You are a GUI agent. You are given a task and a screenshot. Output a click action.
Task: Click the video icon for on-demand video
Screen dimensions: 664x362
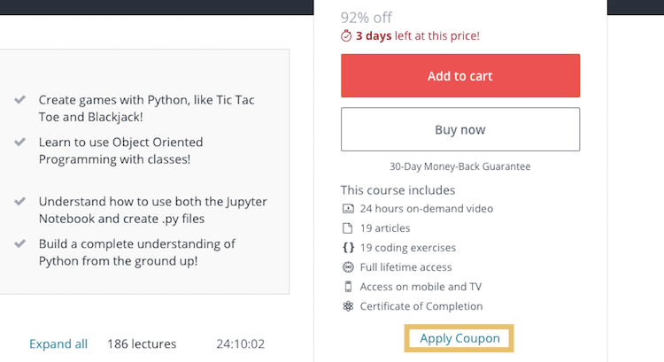pyautogui.click(x=348, y=208)
